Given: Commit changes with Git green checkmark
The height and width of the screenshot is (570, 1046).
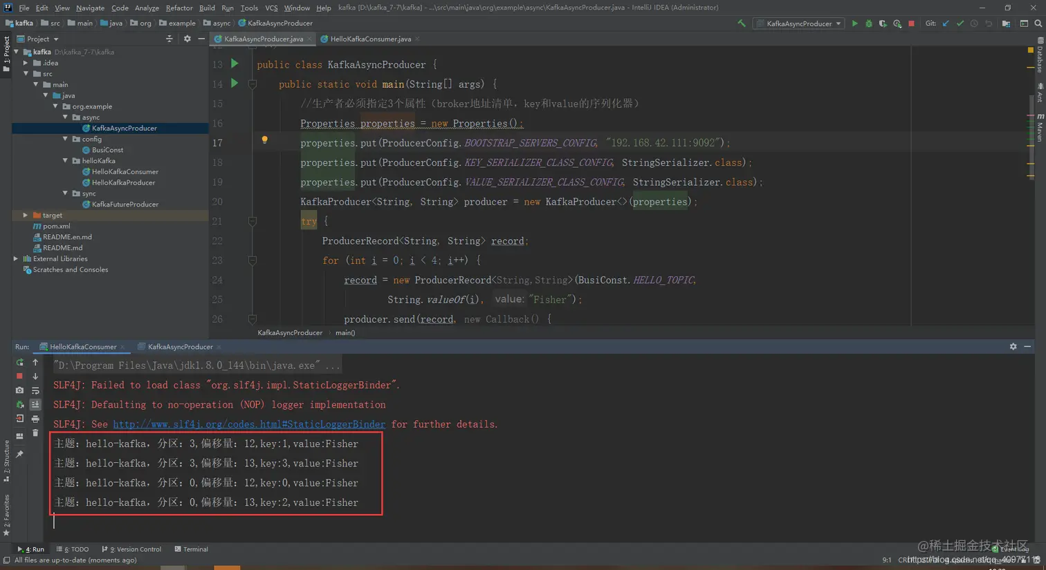Looking at the screenshot, I should pyautogui.click(x=960, y=23).
